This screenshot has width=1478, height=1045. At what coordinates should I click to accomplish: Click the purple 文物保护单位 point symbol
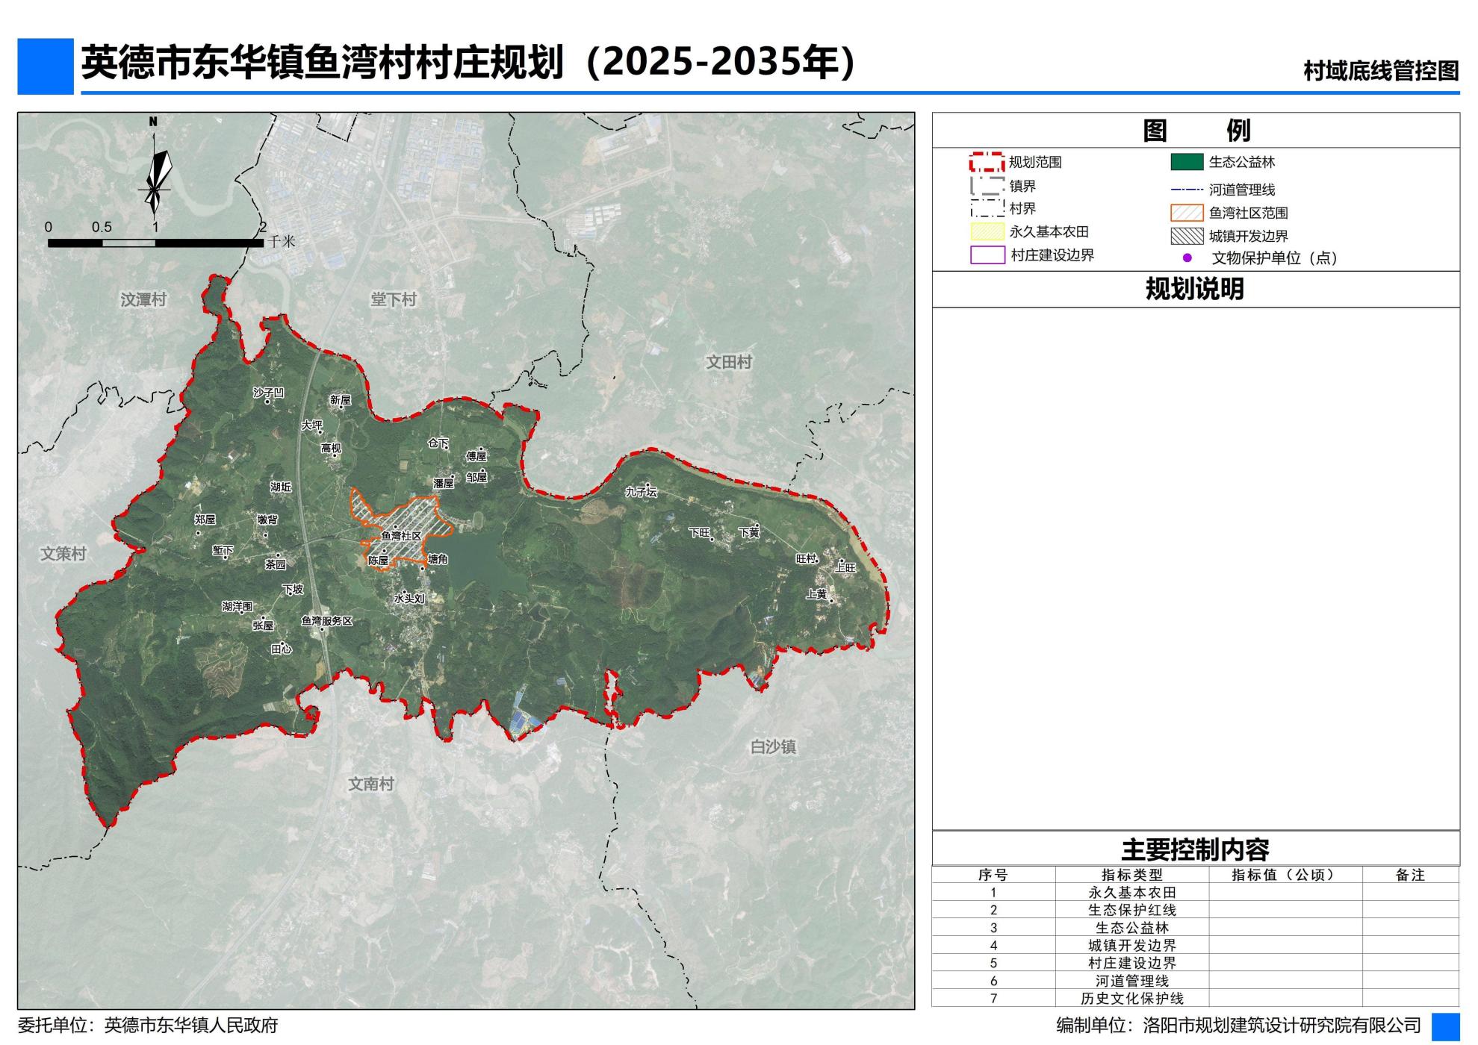pyautogui.click(x=1187, y=258)
